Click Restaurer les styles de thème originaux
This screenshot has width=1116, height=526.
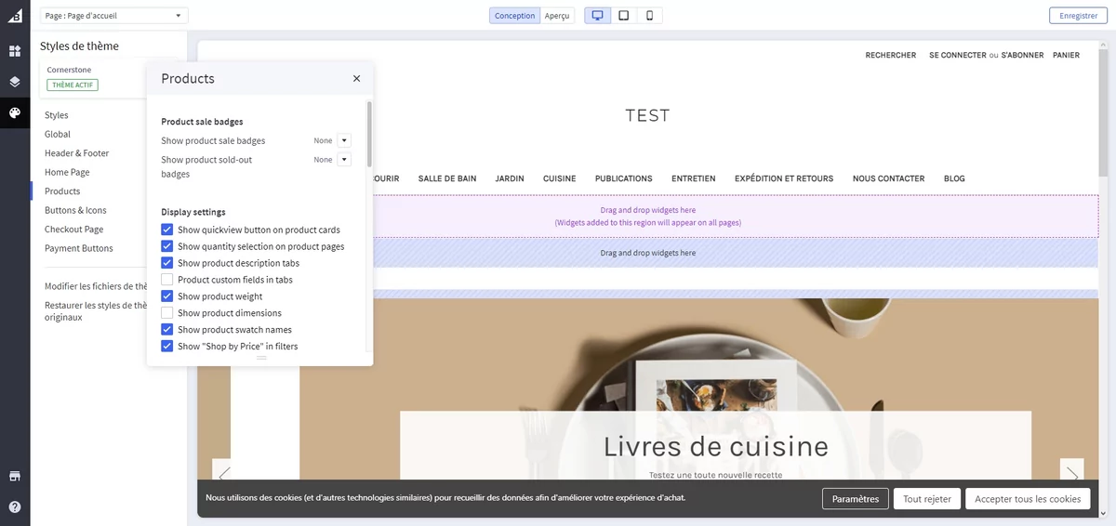97,311
